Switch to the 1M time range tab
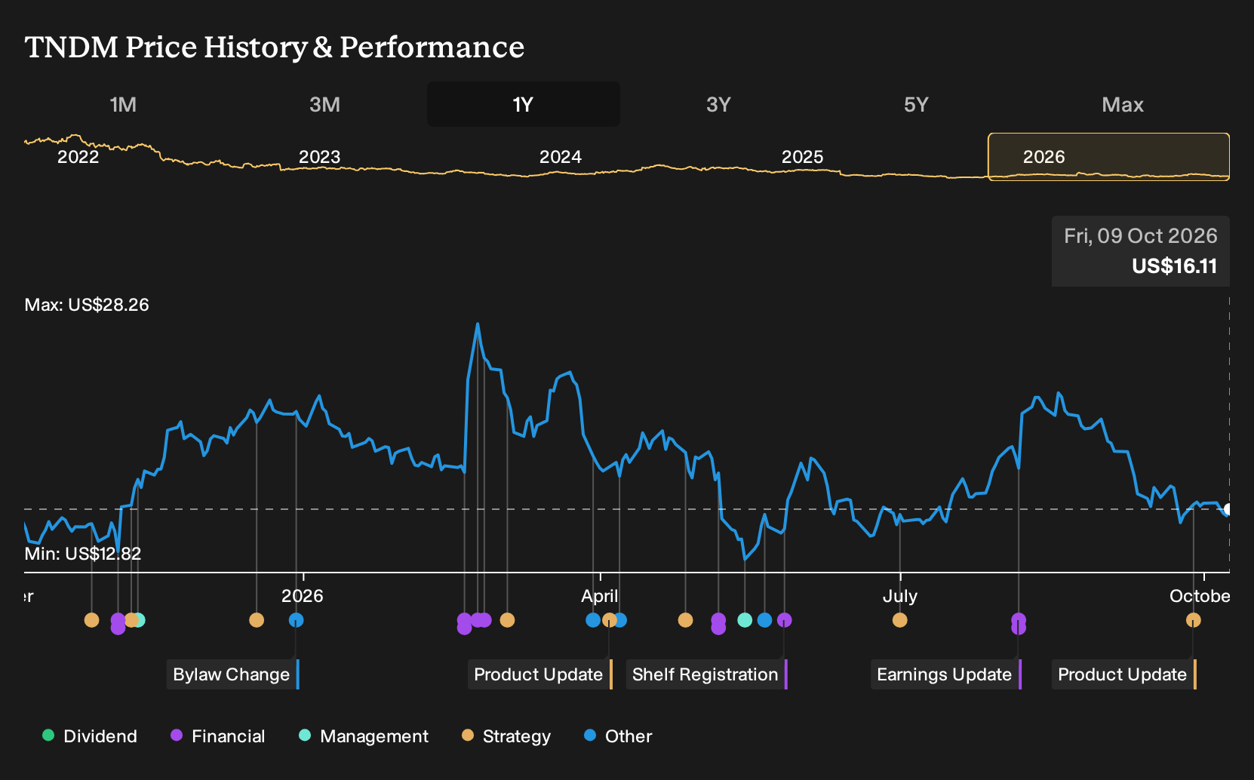This screenshot has width=1254, height=780. [x=123, y=104]
